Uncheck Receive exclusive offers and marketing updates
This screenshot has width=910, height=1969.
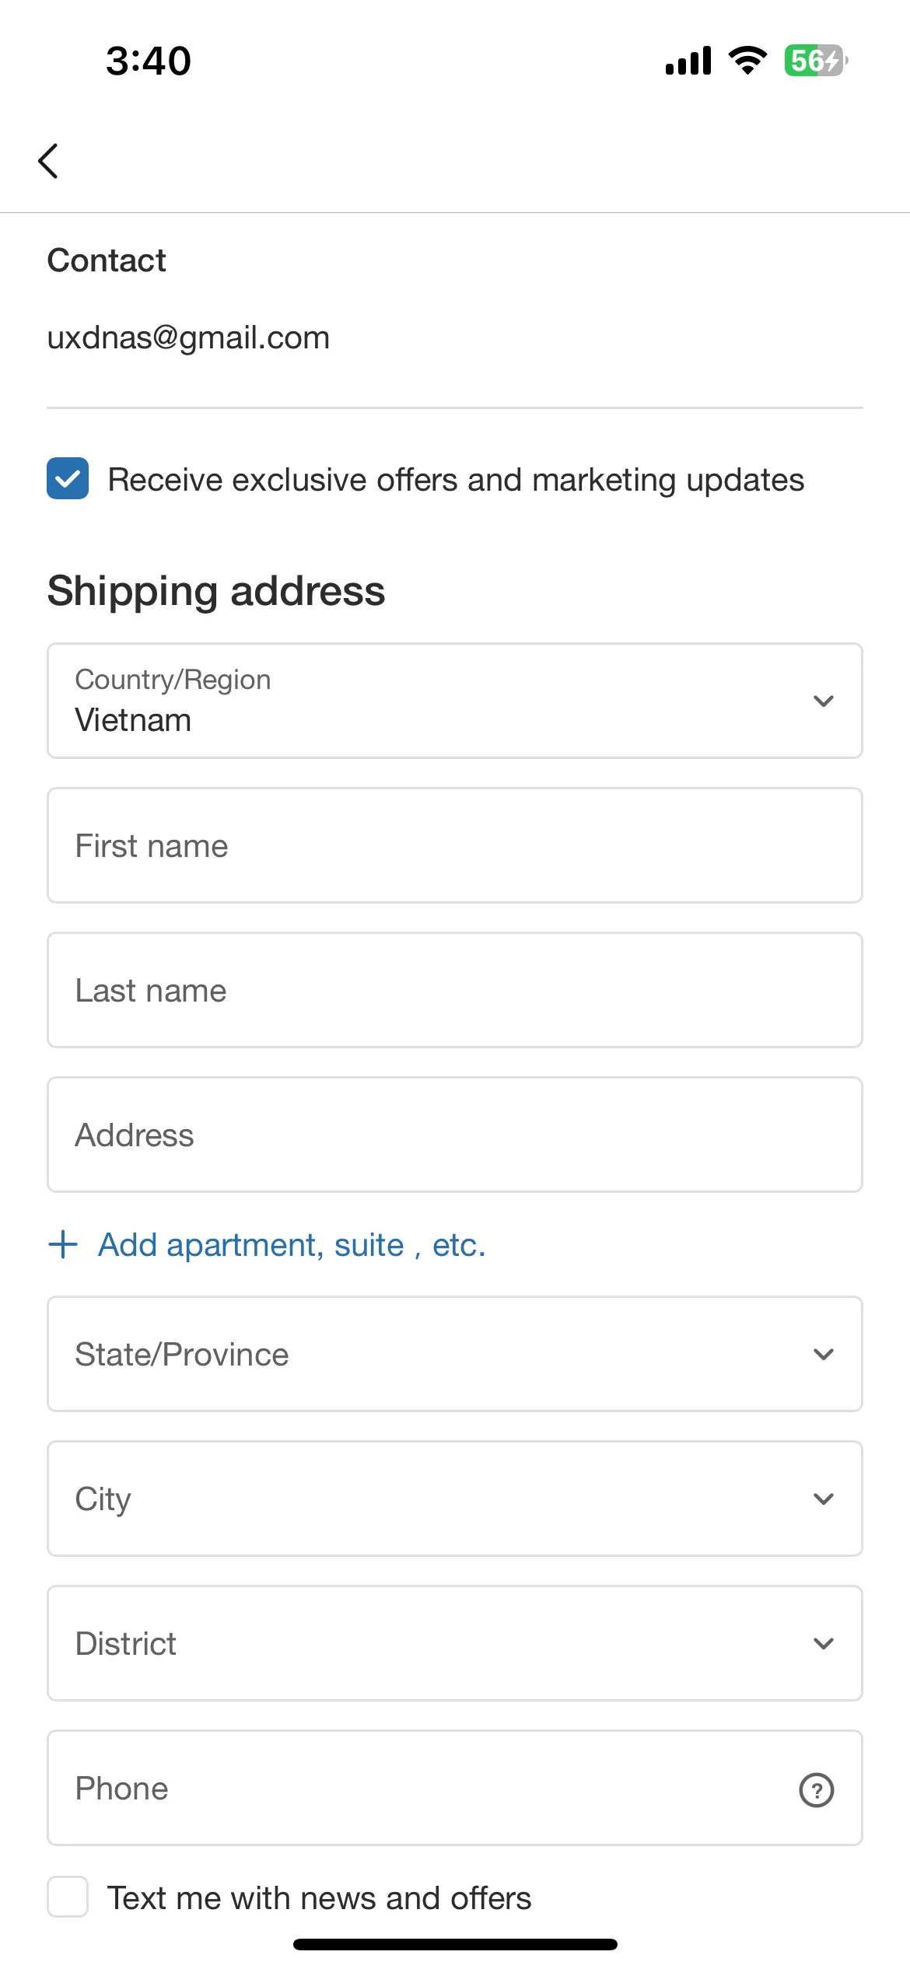point(68,478)
